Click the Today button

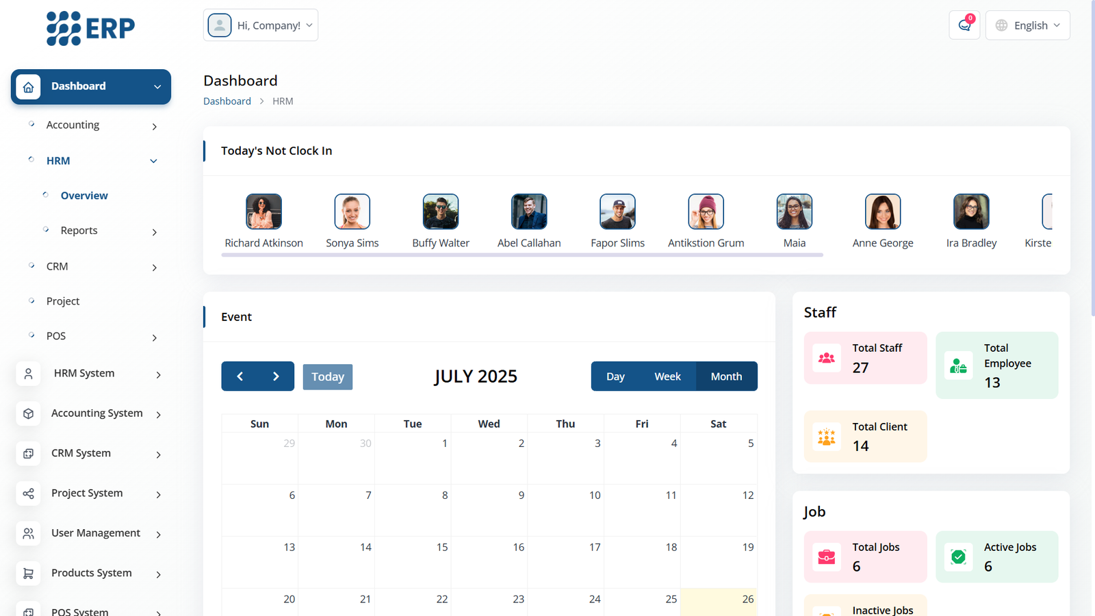pyautogui.click(x=328, y=377)
